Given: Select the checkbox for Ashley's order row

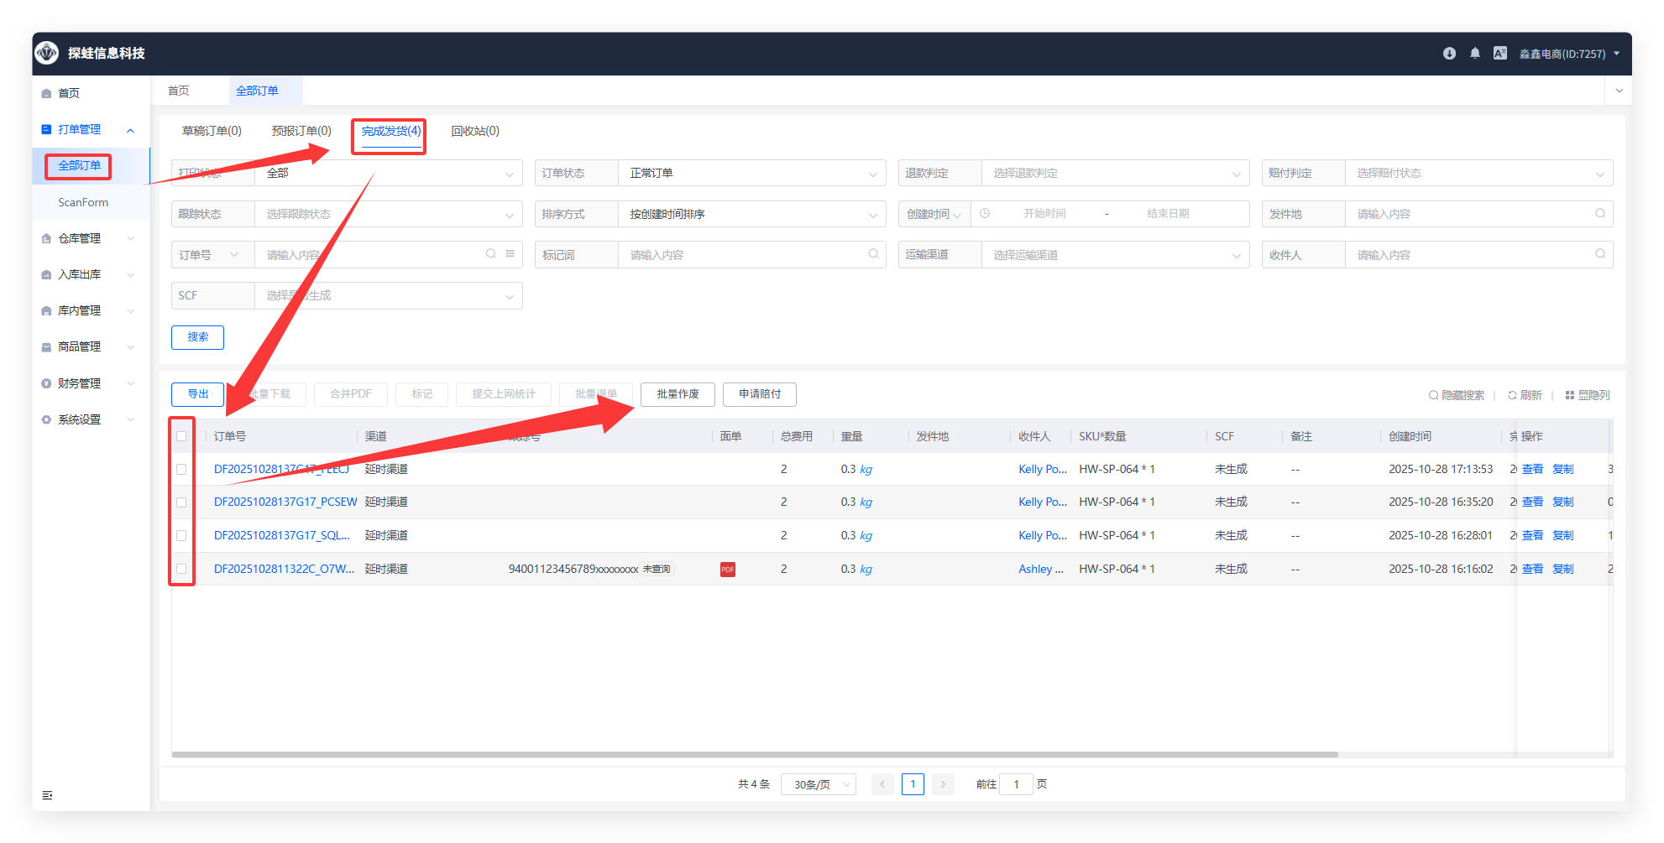Looking at the screenshot, I should pos(181,569).
